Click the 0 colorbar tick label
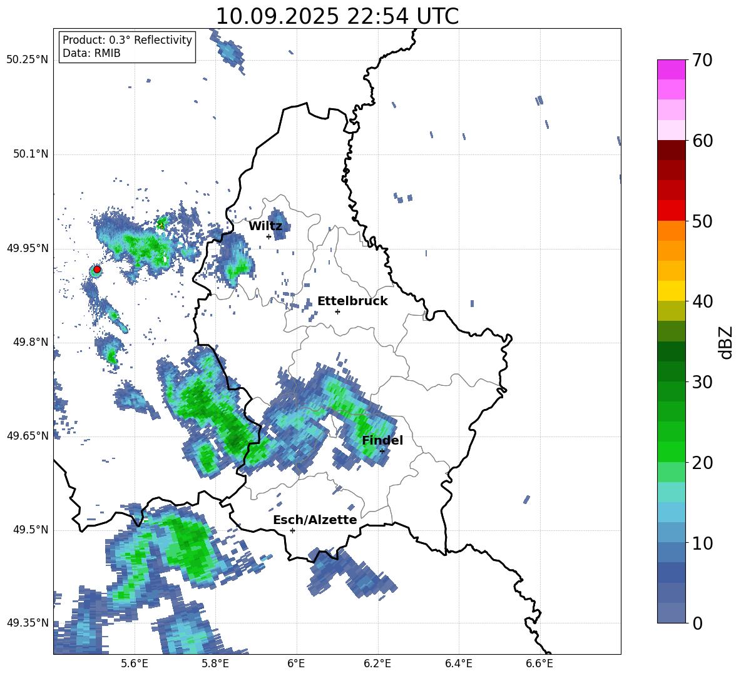The image size is (741, 676). click(697, 623)
